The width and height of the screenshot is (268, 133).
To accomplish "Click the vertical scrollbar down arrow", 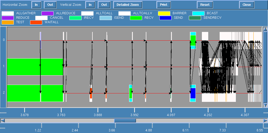I will click(265, 105).
